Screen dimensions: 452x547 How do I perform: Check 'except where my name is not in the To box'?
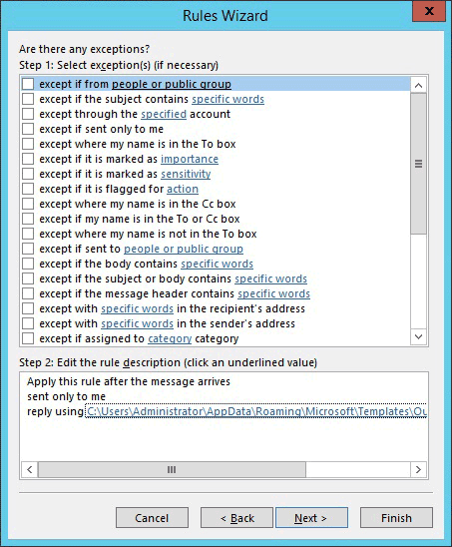(28, 234)
